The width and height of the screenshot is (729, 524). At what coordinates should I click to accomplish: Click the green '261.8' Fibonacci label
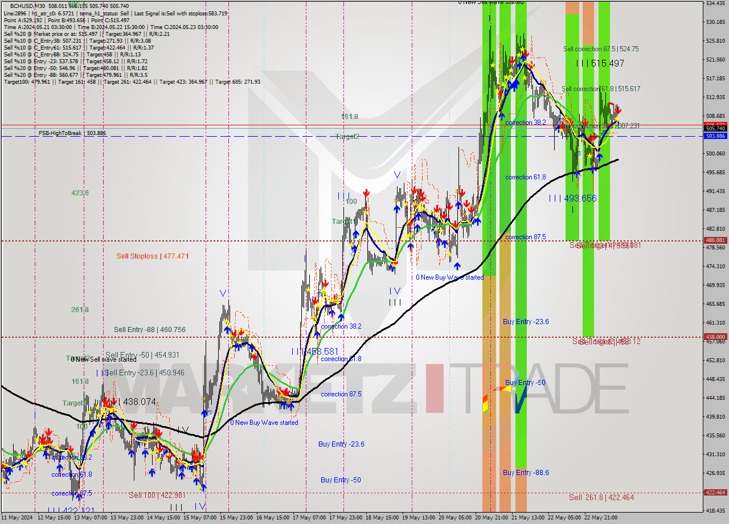(80, 310)
